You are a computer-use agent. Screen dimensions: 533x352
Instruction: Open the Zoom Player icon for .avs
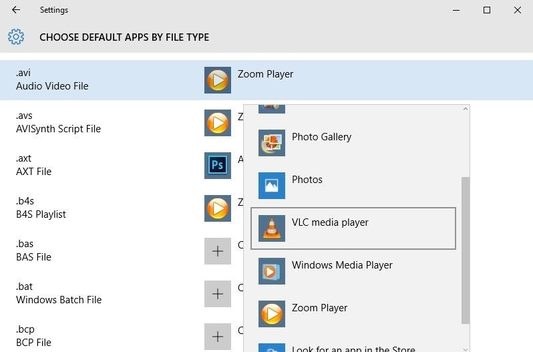218,123
